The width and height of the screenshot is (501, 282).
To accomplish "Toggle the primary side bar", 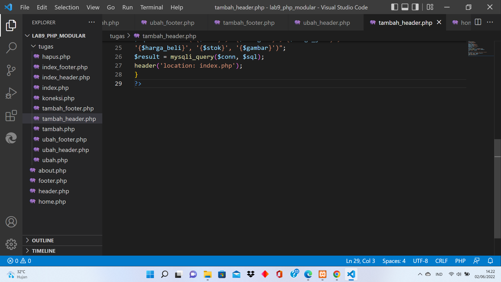I will click(x=395, y=7).
